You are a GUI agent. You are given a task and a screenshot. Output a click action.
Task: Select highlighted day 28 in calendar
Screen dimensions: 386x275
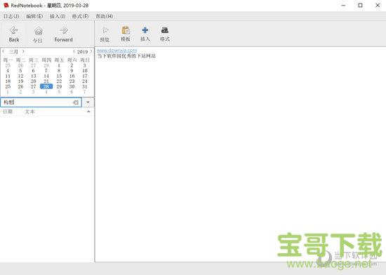pos(46,86)
